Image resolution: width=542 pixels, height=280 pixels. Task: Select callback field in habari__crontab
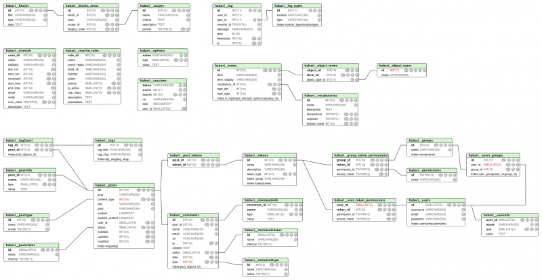tap(30, 64)
